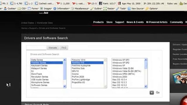The image size is (187, 105).
Task: Select FireWire 410 in model list
Action: tap(87, 63)
